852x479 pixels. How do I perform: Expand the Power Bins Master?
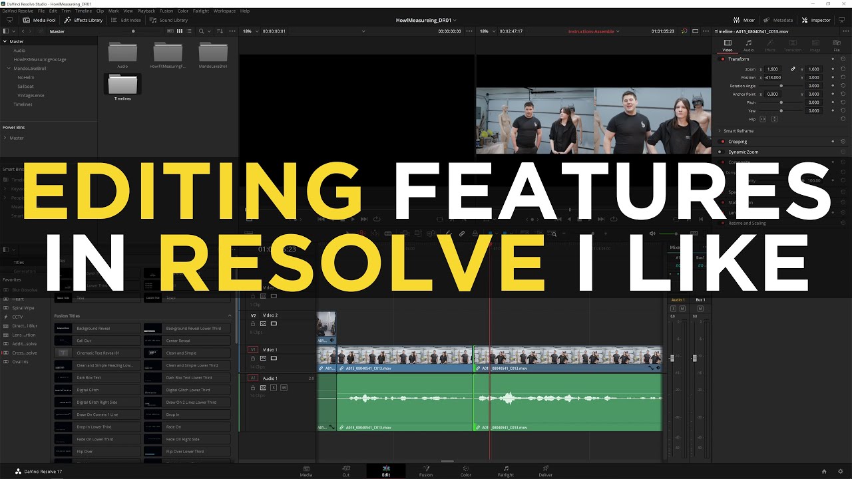point(5,138)
